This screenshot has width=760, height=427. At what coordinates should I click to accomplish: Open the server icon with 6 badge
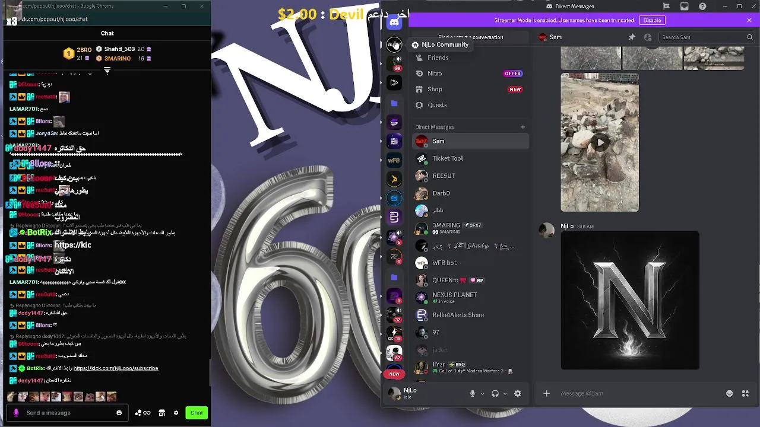(x=394, y=237)
